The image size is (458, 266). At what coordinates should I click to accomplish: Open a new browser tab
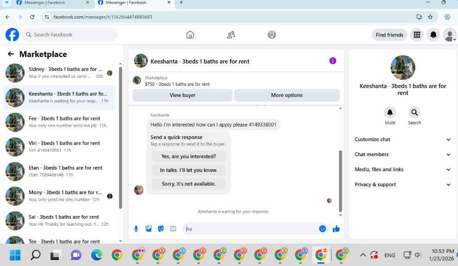[181, 3]
